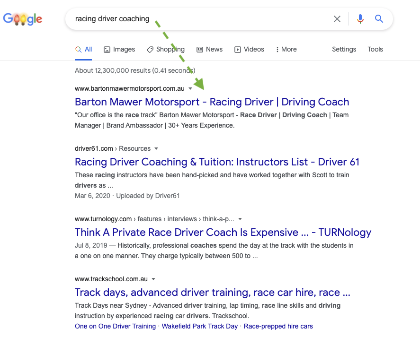Open the Videos tab
The image size is (420, 337).
(x=249, y=50)
